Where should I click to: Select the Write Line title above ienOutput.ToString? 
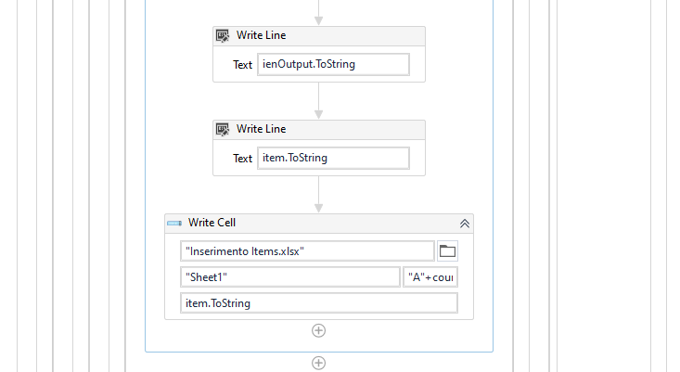tap(261, 36)
